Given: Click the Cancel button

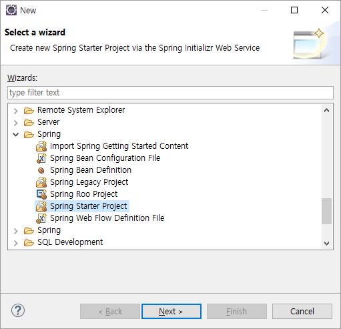Looking at the screenshot, I should 302,311.
